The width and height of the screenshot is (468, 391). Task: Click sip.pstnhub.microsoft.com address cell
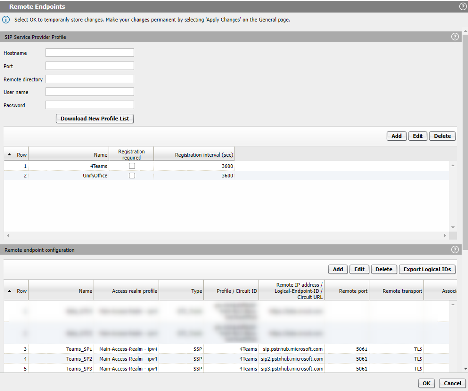point(292,349)
